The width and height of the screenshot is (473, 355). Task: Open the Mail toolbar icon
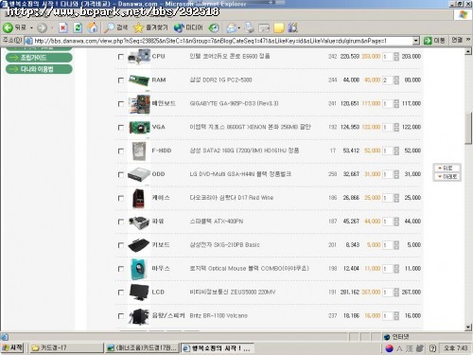tap(232, 28)
